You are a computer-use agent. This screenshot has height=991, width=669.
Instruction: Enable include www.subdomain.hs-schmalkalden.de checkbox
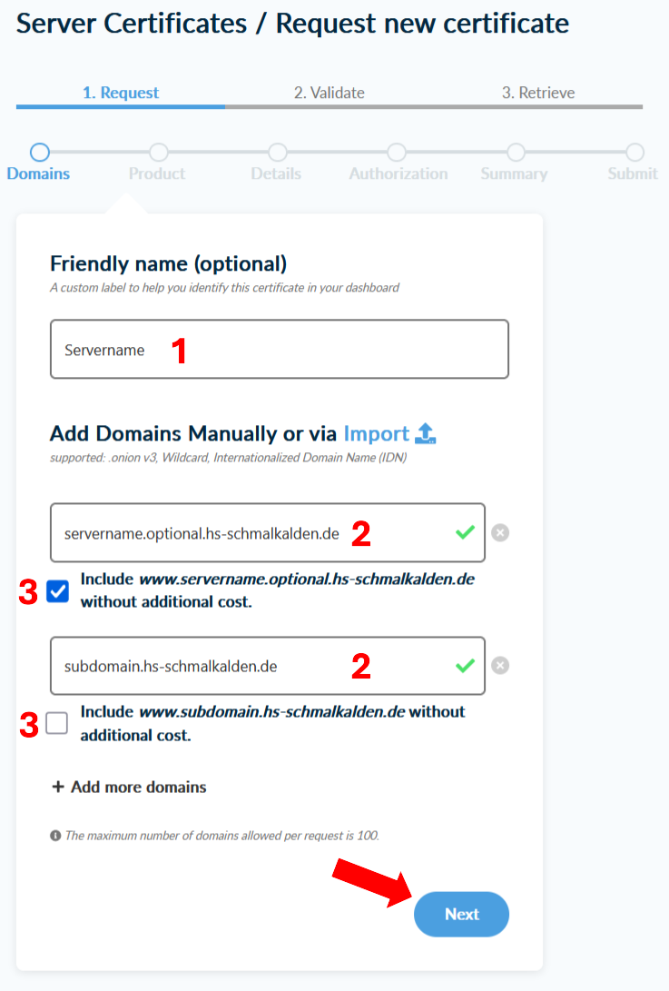pos(57,724)
